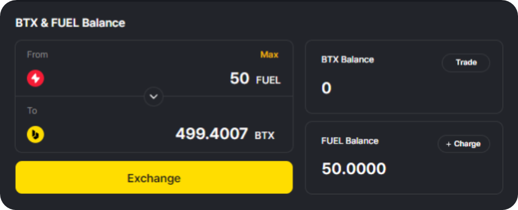Click the 50 FUEL amount field
Viewport: 518px width, 210px height.
pos(240,79)
